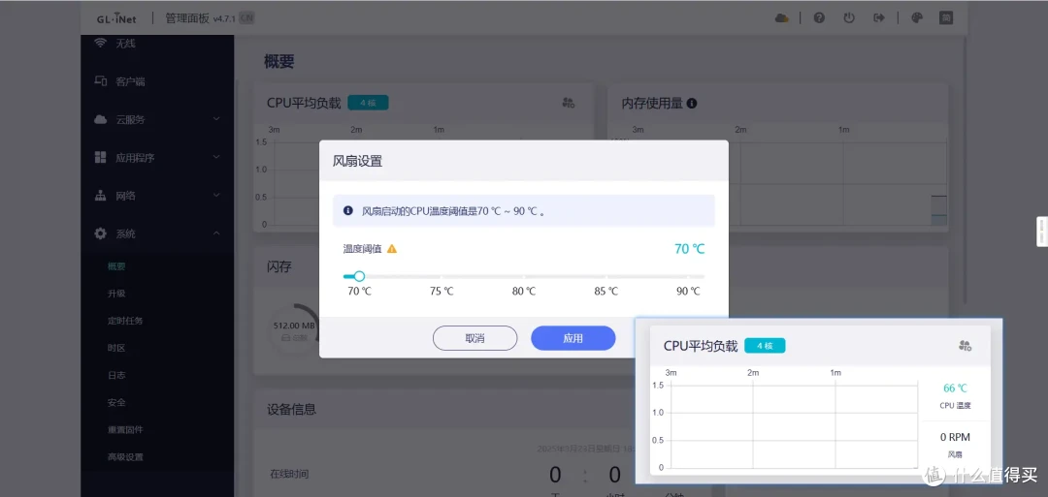The width and height of the screenshot is (1048, 497).
Task: Click the language switch icon in header
Action: [946, 18]
